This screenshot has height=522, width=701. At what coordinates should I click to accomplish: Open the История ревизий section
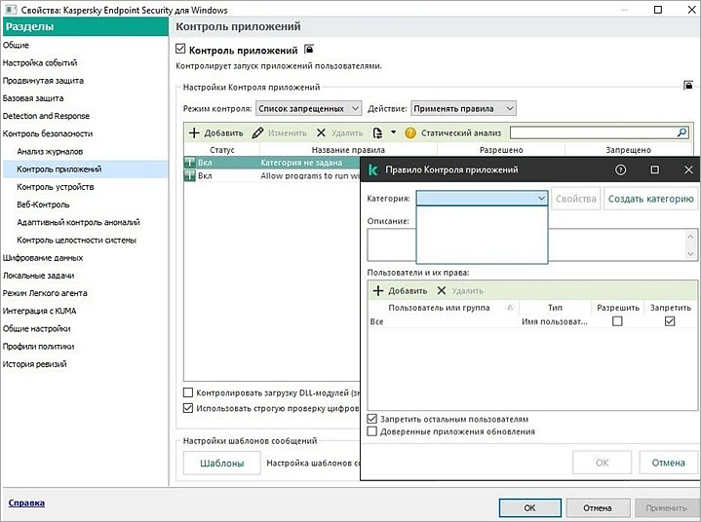click(x=34, y=364)
